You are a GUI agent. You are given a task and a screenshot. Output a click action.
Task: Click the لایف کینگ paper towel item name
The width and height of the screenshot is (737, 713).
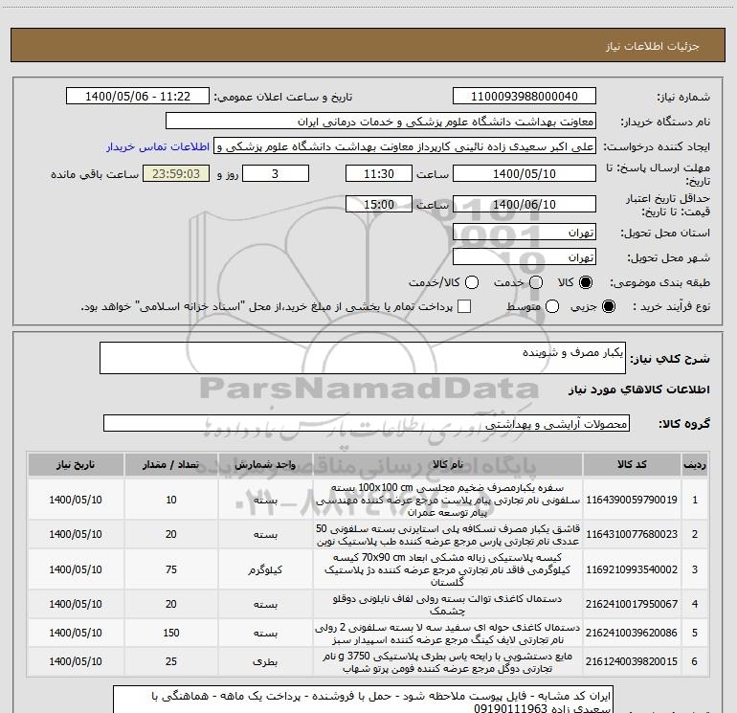[448, 634]
